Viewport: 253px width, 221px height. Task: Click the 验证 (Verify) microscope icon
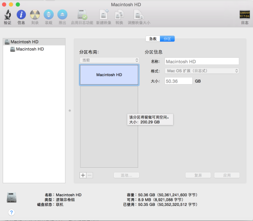click(x=8, y=15)
